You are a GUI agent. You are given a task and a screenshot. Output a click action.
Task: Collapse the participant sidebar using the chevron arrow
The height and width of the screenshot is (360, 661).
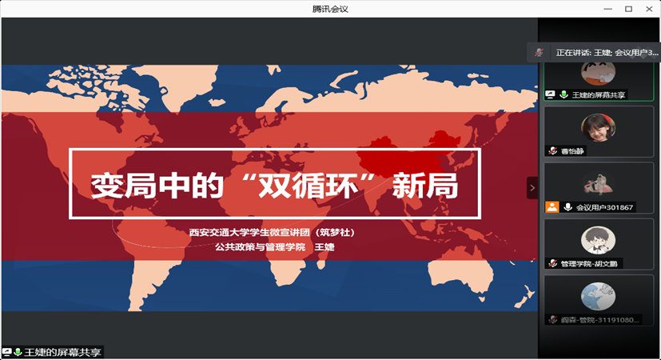point(532,188)
